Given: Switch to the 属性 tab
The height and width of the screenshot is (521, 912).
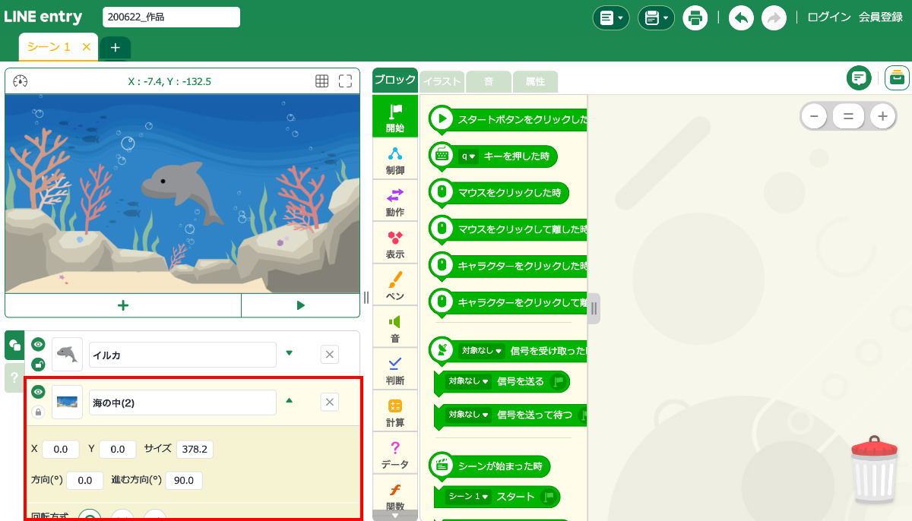Looking at the screenshot, I should pyautogui.click(x=535, y=82).
